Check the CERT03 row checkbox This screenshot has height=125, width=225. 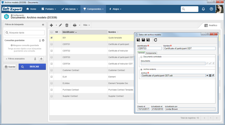(x=52, y=57)
